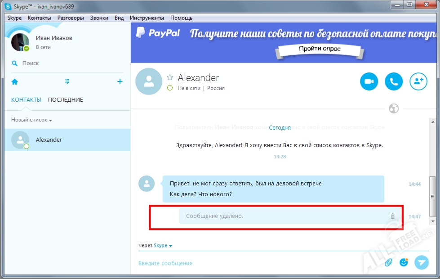Add participants to the conversation
The height and width of the screenshot is (279, 440).
pyautogui.click(x=418, y=81)
